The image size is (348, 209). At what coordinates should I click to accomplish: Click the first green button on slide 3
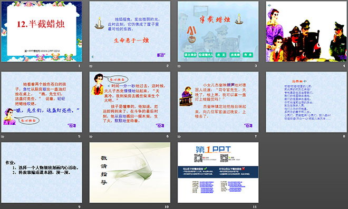coord(190,55)
